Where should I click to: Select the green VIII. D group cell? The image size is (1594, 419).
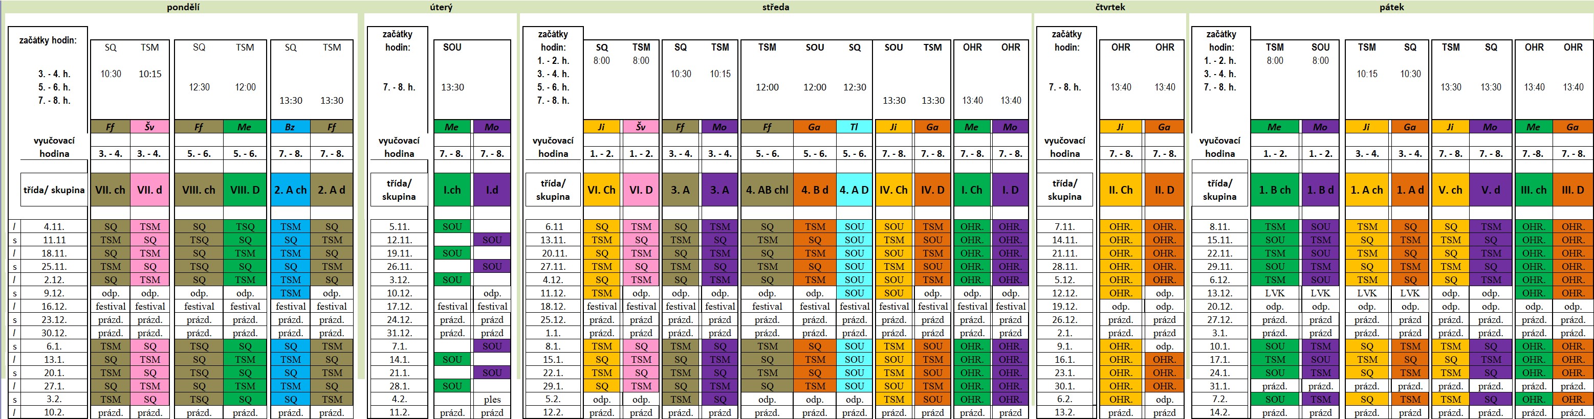pos(245,190)
